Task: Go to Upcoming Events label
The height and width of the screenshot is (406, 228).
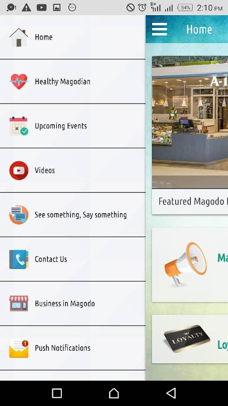Action: [x=61, y=126]
